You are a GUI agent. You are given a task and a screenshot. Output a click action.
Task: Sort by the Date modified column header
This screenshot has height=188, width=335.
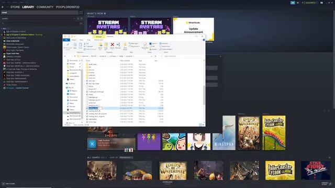tap(125, 61)
